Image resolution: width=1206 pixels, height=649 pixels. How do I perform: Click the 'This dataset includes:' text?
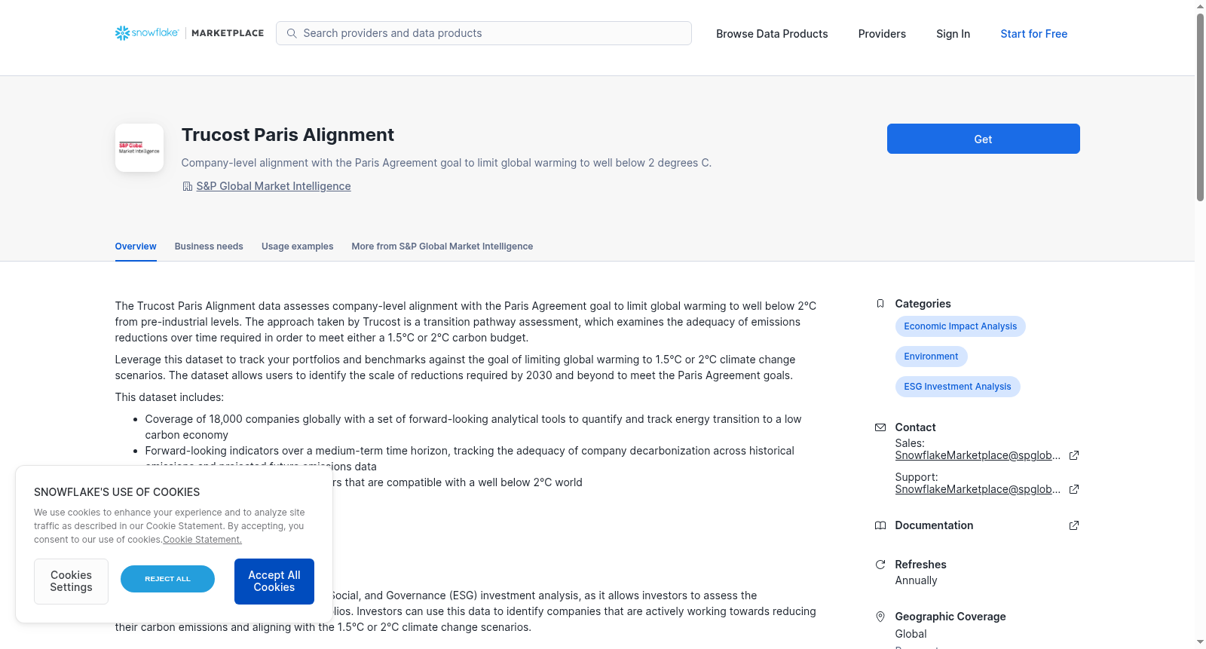pyautogui.click(x=170, y=397)
